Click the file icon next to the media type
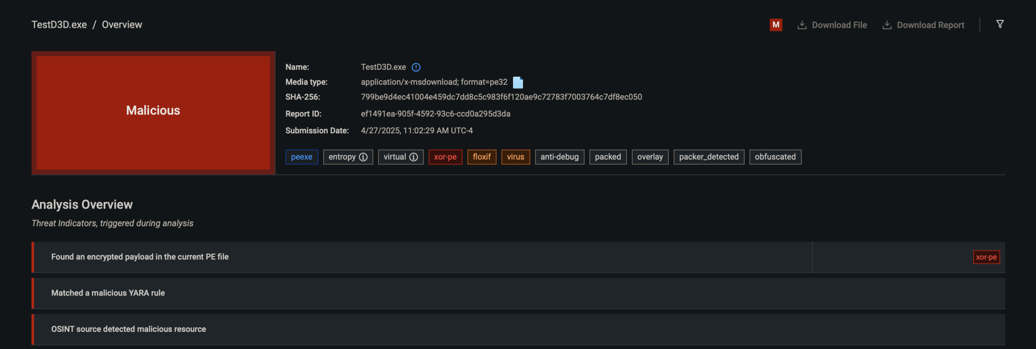Viewport: 1036px width, 349px height. (517, 82)
